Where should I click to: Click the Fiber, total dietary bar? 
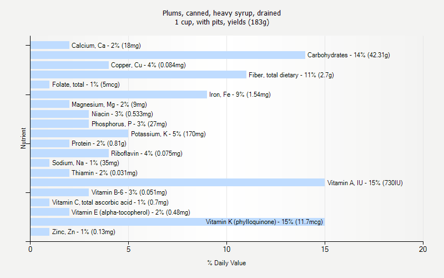(x=138, y=75)
